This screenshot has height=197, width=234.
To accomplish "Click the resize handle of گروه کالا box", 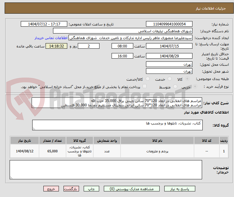I will [34, 129].
